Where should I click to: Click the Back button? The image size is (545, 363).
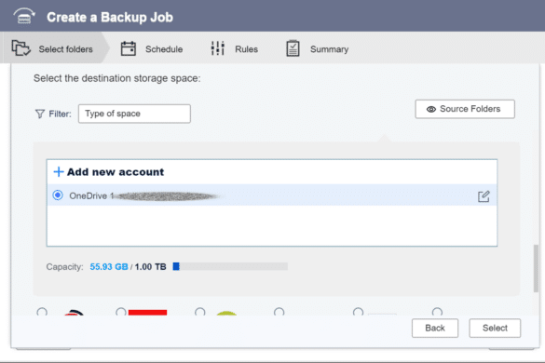coord(435,328)
